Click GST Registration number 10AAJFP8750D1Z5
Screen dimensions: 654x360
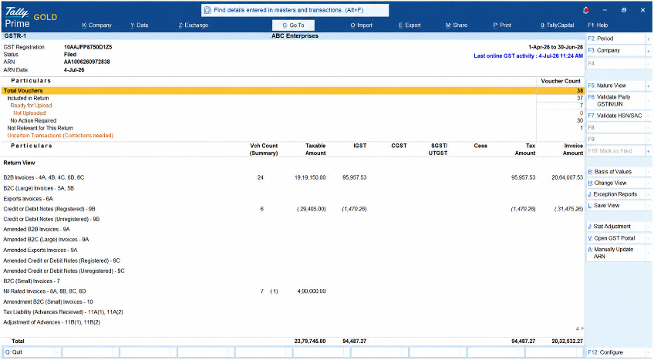[x=88, y=47]
